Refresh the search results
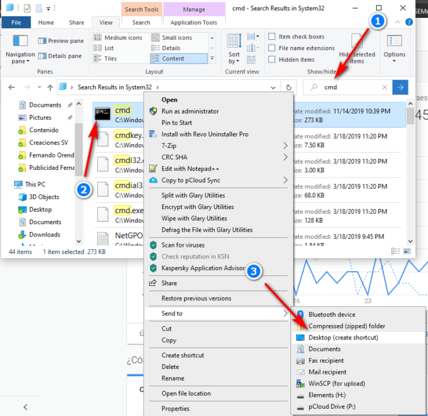Viewport: 428px width, 416px height. 289,87
